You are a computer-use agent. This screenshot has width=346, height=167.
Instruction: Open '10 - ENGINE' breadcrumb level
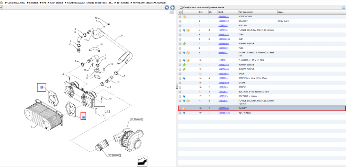(124, 3)
